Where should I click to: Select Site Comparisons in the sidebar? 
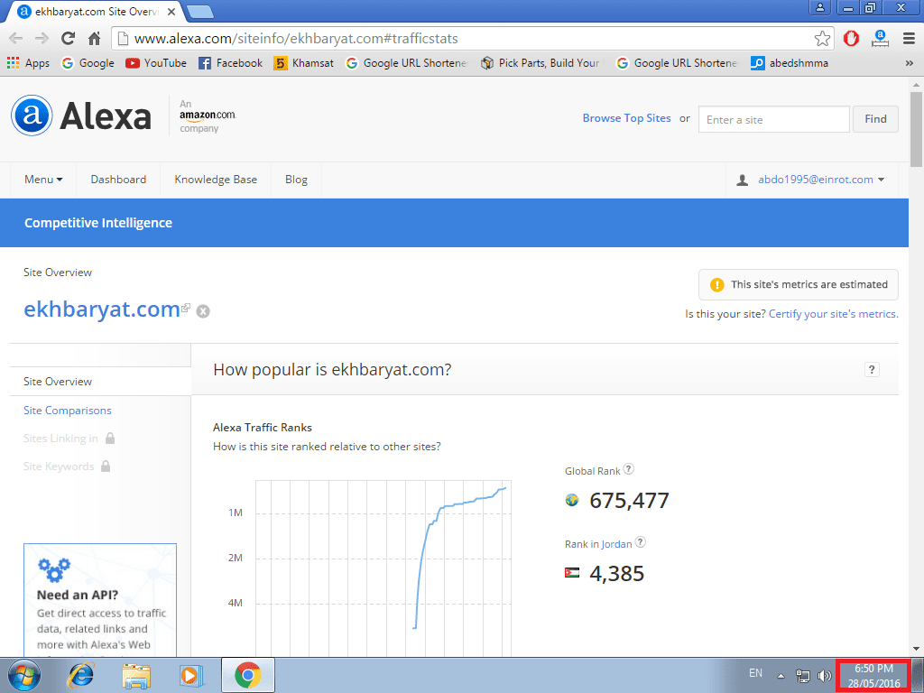pyautogui.click(x=67, y=411)
